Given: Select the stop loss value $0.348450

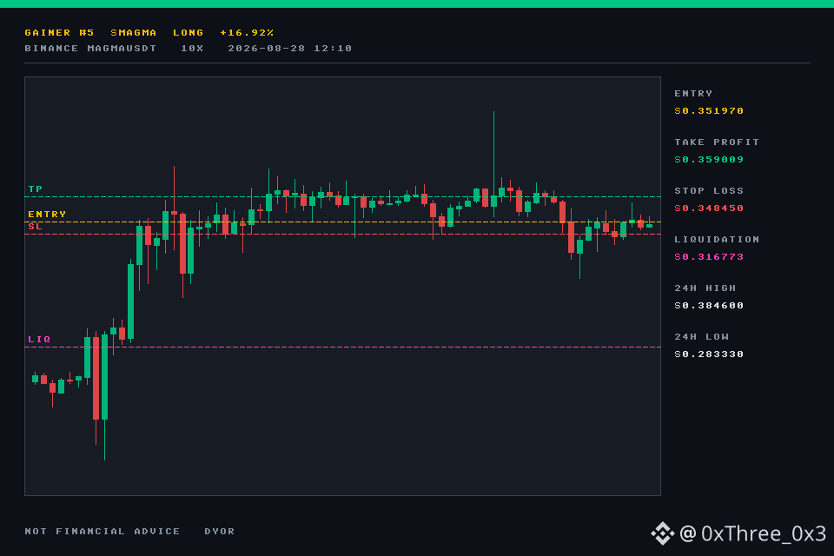Looking at the screenshot, I should point(709,208).
